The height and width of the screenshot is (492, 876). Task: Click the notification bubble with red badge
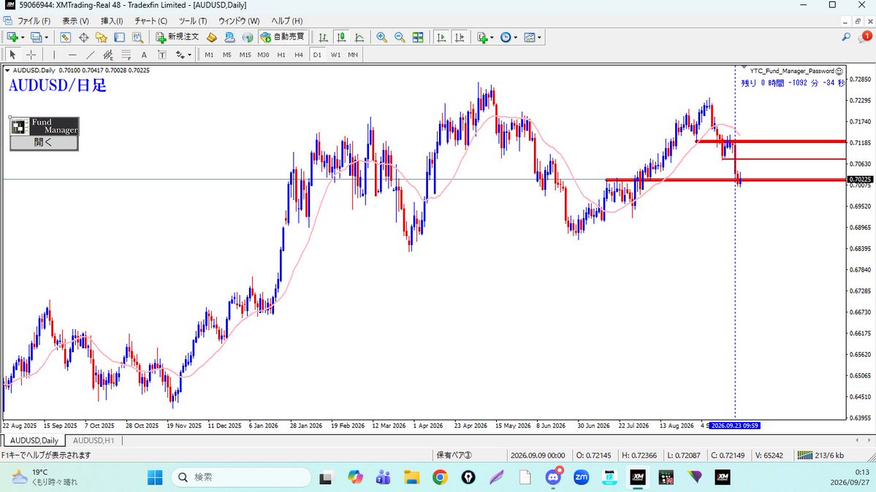[865, 36]
